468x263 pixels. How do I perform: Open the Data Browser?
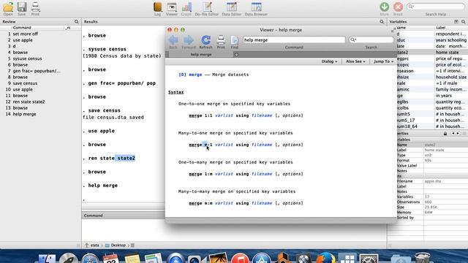tap(256, 8)
